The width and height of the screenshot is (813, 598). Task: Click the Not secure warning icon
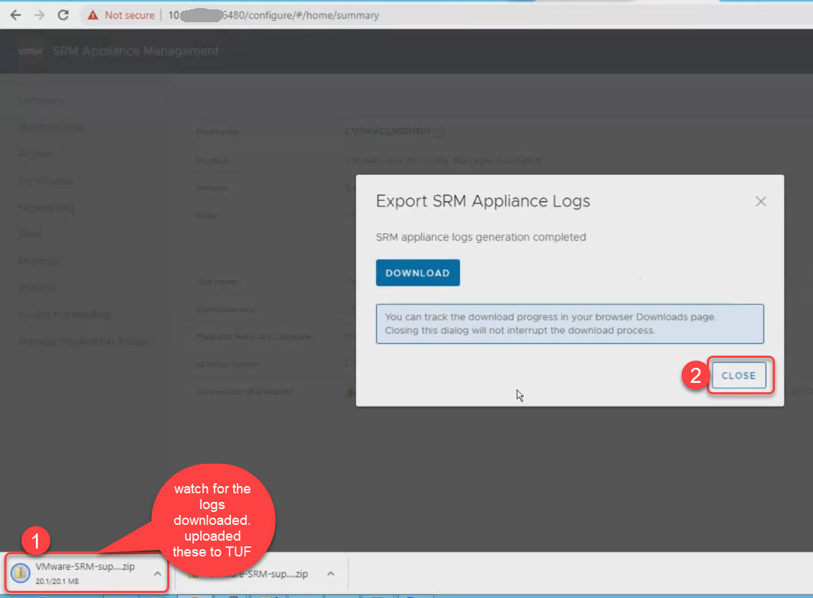tap(93, 15)
